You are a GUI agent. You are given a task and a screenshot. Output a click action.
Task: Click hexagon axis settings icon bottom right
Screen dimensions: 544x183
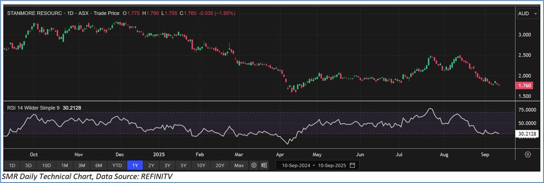(528, 154)
